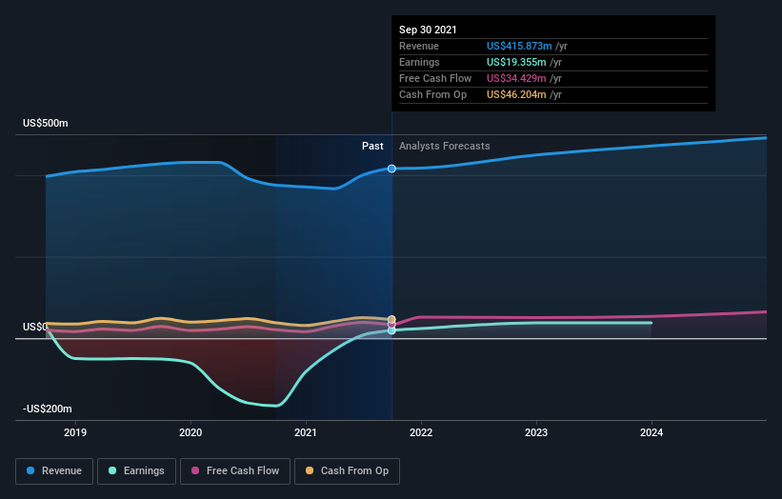
Task: Click the Past label on chart
Action: click(x=372, y=146)
